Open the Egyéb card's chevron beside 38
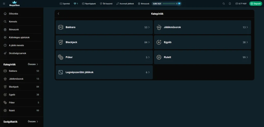Screen dimensions: 264x127 247,42
